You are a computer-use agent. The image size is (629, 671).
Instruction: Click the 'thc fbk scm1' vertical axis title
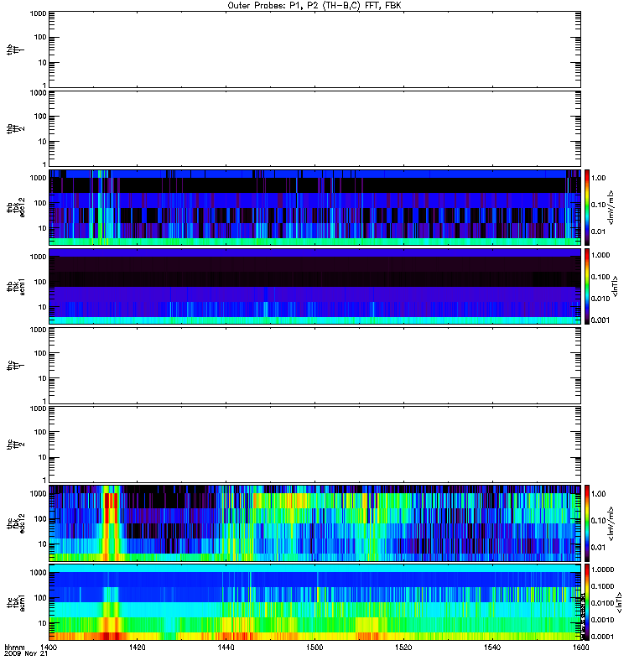click(x=16, y=602)
